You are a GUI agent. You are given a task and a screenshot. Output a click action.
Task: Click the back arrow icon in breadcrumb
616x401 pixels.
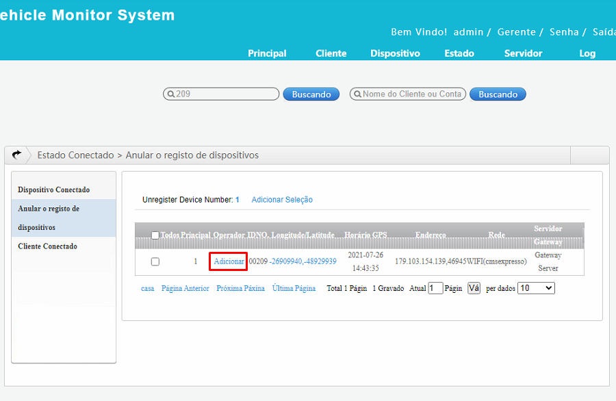coord(16,155)
